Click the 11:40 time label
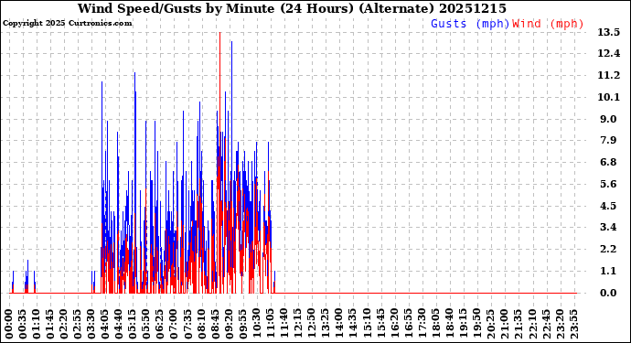The height and width of the screenshot is (343, 631). 284,325
